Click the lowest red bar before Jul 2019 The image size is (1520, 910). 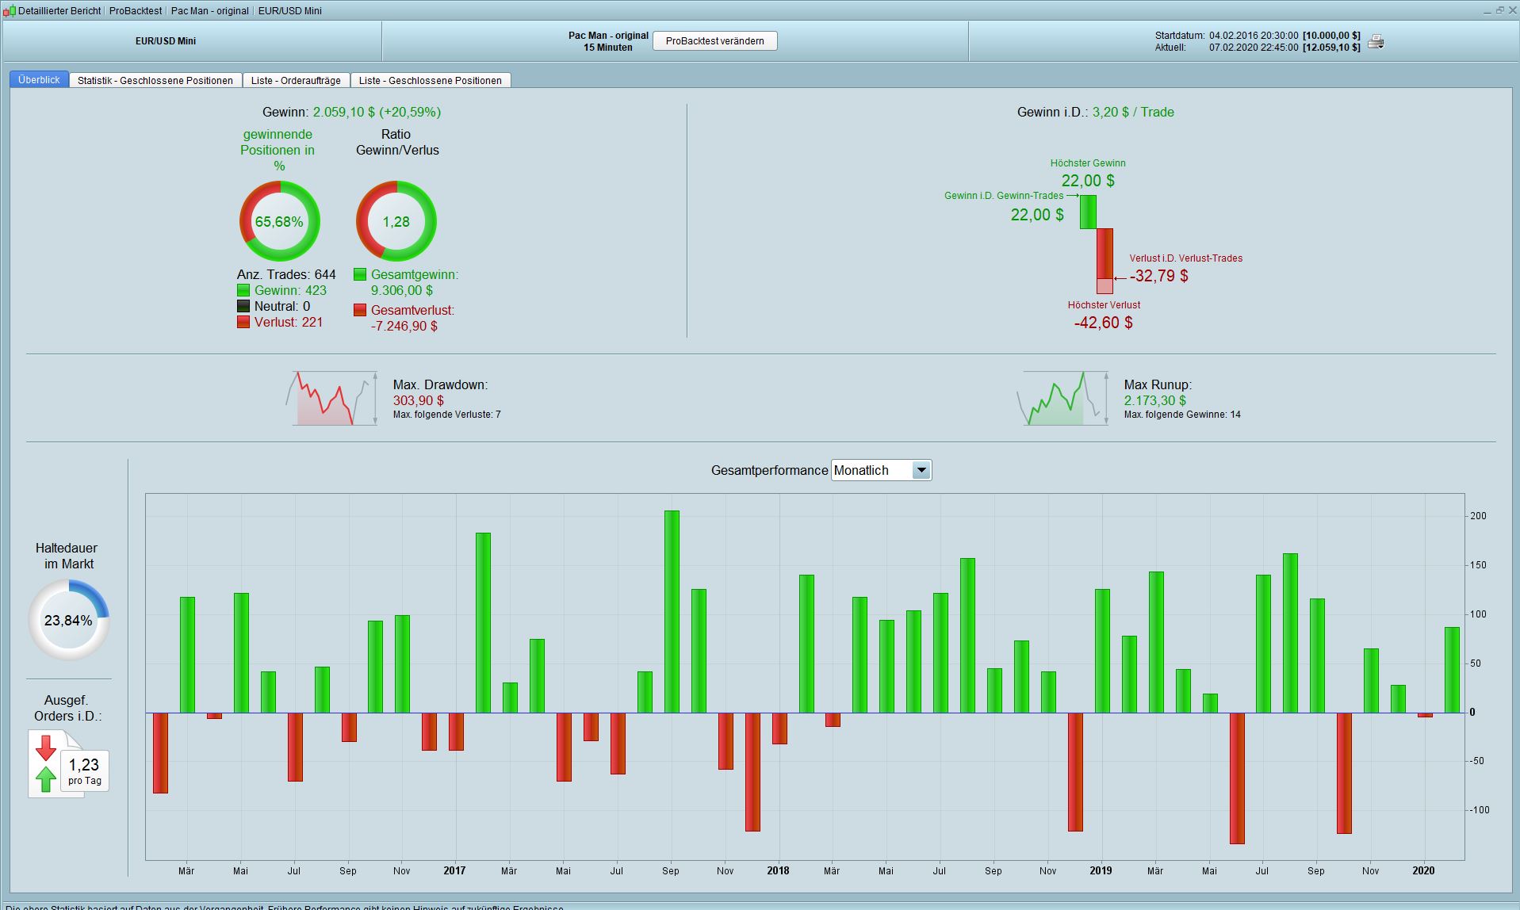[x=1237, y=778]
